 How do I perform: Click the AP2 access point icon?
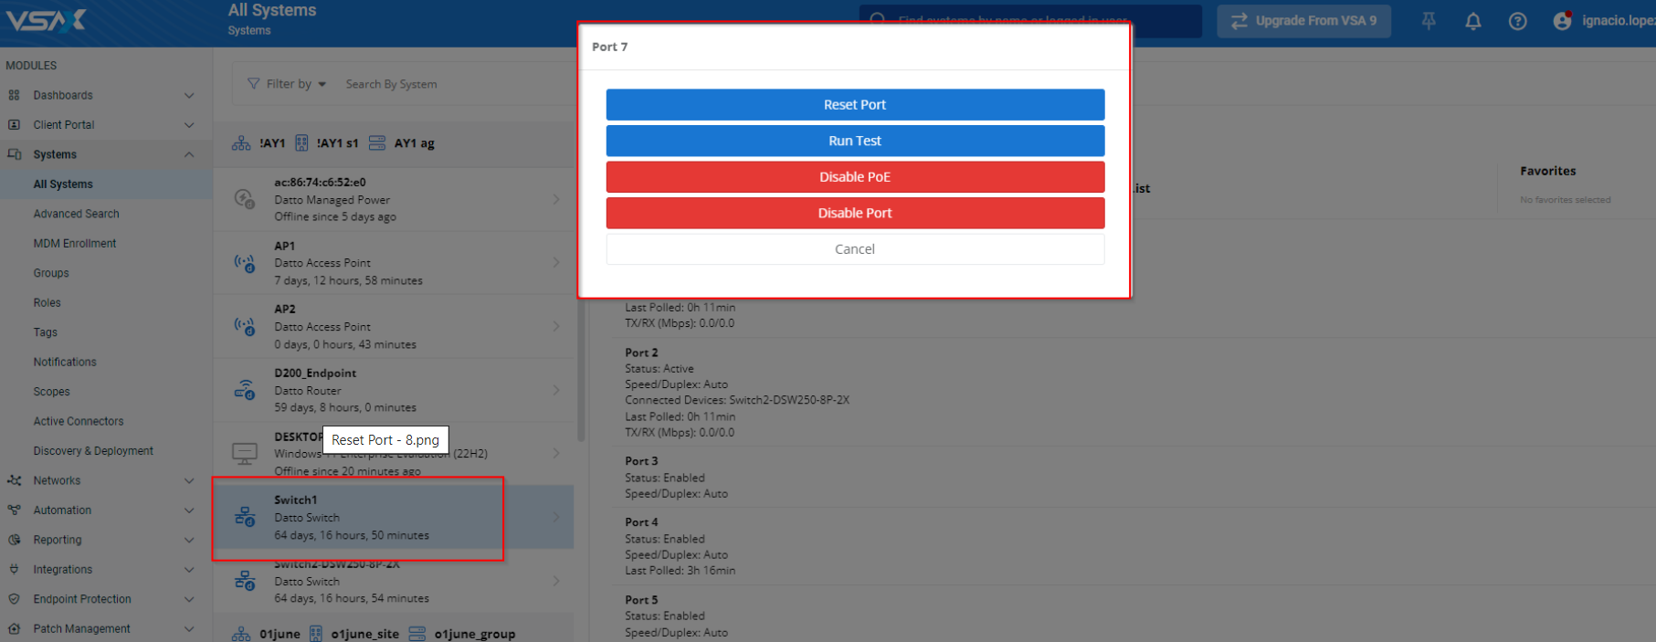click(244, 326)
